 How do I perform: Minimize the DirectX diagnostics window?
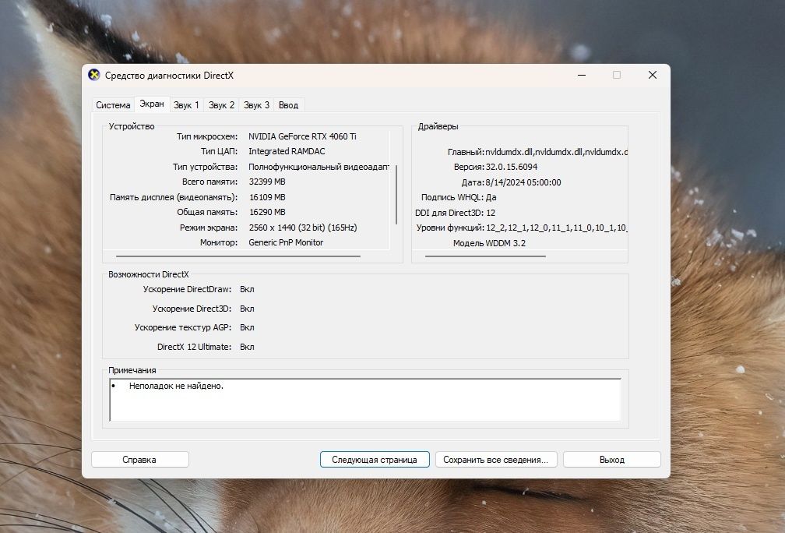pos(581,75)
